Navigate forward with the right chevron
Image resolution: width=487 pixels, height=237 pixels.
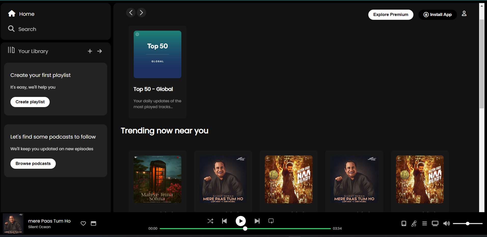pos(141,12)
